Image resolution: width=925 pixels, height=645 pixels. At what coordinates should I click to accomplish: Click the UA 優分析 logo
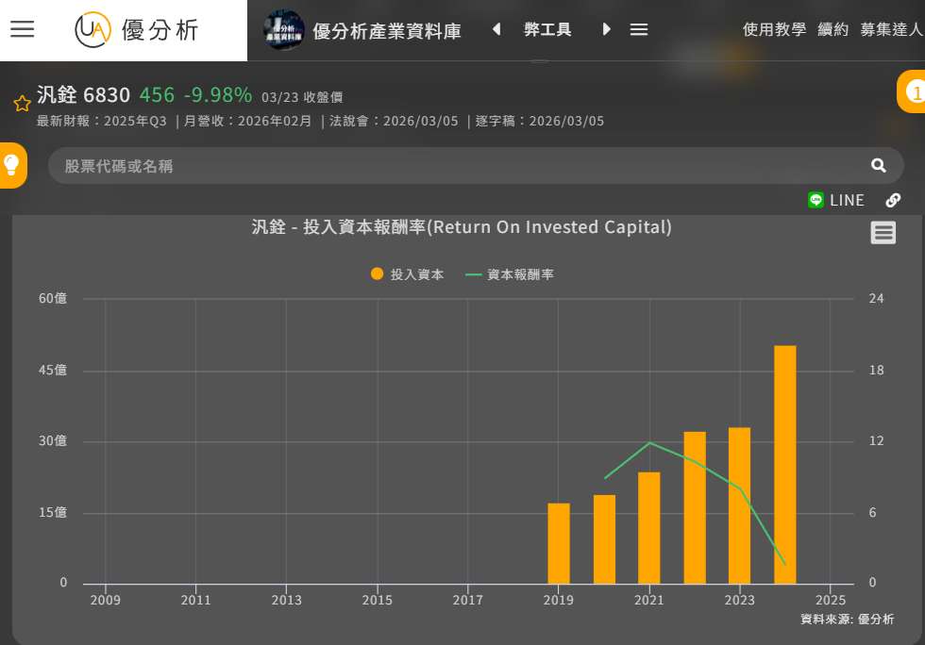coord(137,29)
